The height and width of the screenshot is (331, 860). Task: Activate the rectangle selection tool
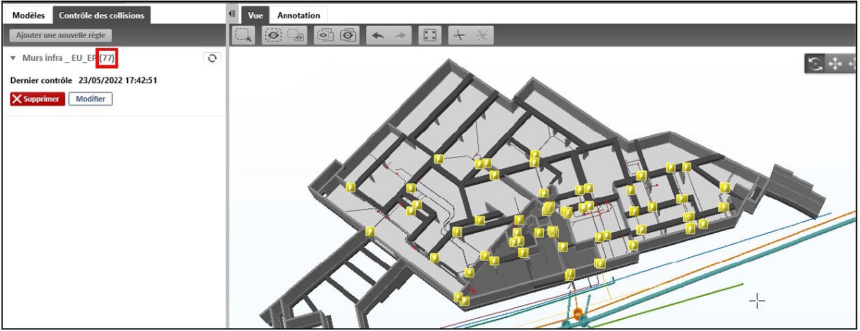coord(244,35)
